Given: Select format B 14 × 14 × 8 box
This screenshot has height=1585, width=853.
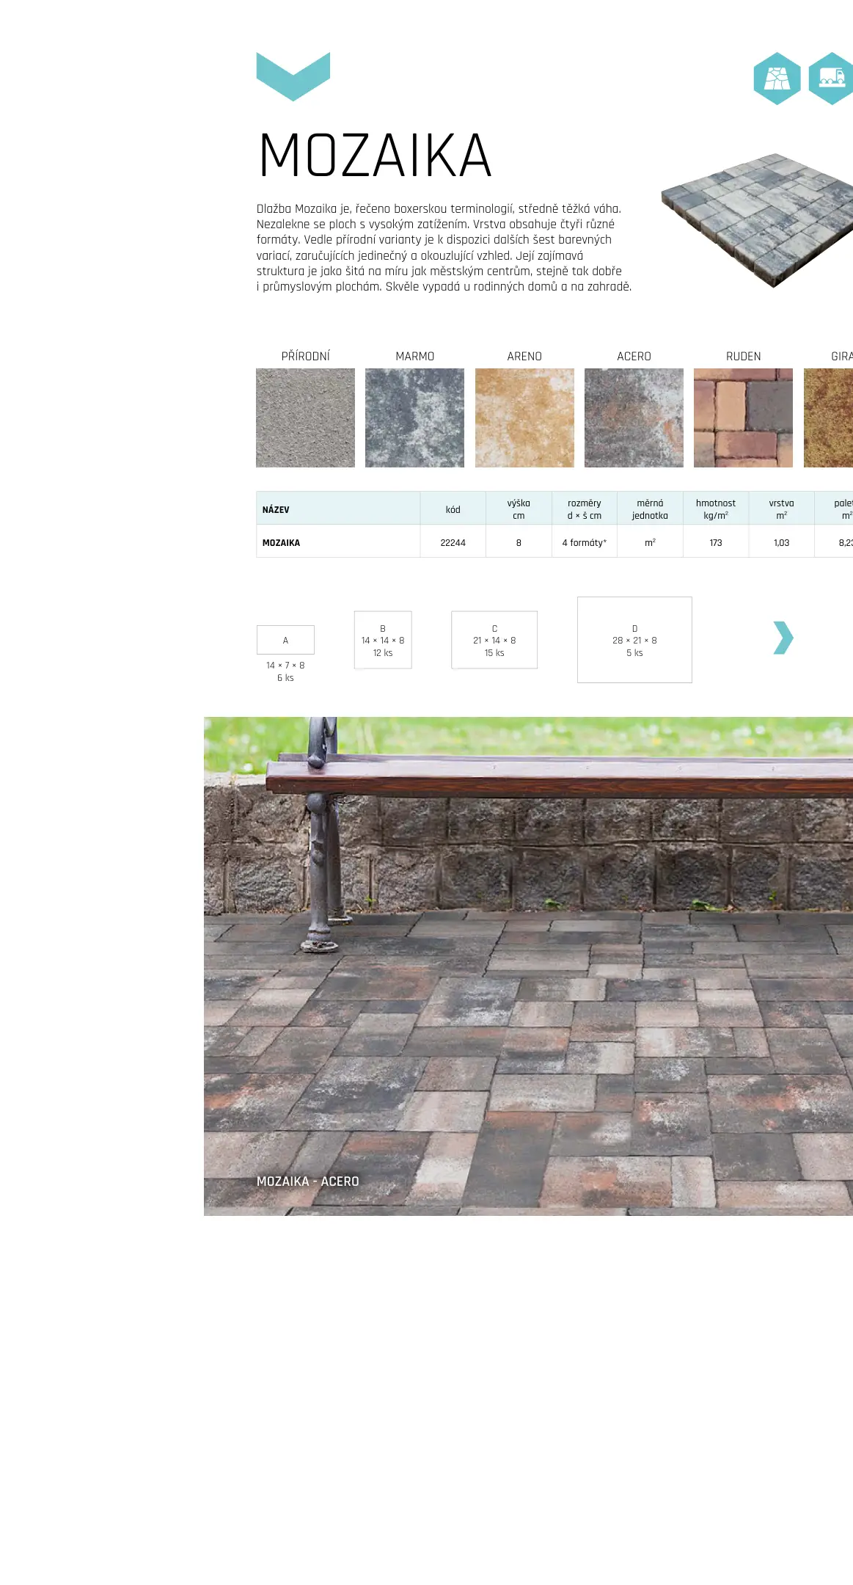Looking at the screenshot, I should [383, 640].
